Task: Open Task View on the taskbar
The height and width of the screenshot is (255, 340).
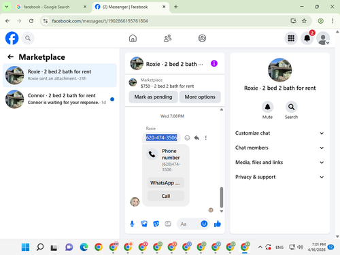Action: [54, 248]
